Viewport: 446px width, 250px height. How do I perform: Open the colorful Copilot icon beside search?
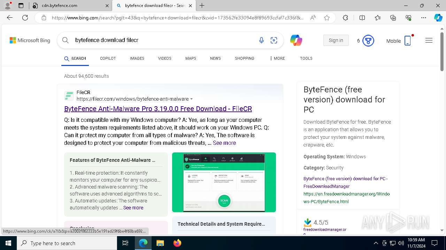[x=296, y=40]
